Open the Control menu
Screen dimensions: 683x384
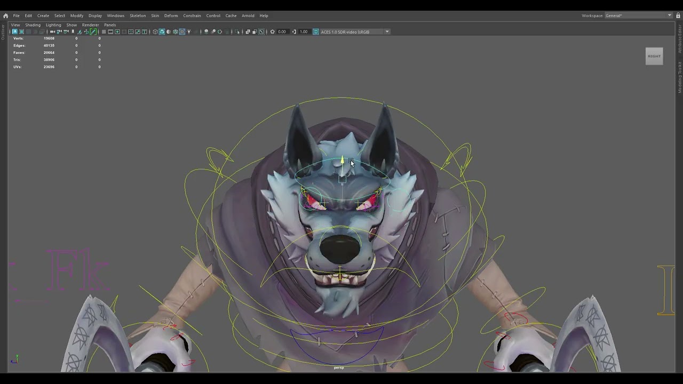213,15
